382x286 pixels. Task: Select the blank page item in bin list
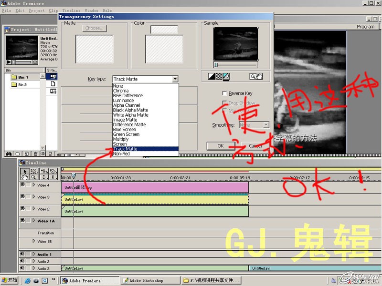point(53,84)
